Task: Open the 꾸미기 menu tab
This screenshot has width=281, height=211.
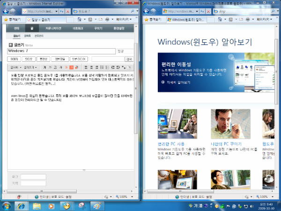Action: (x=98, y=28)
